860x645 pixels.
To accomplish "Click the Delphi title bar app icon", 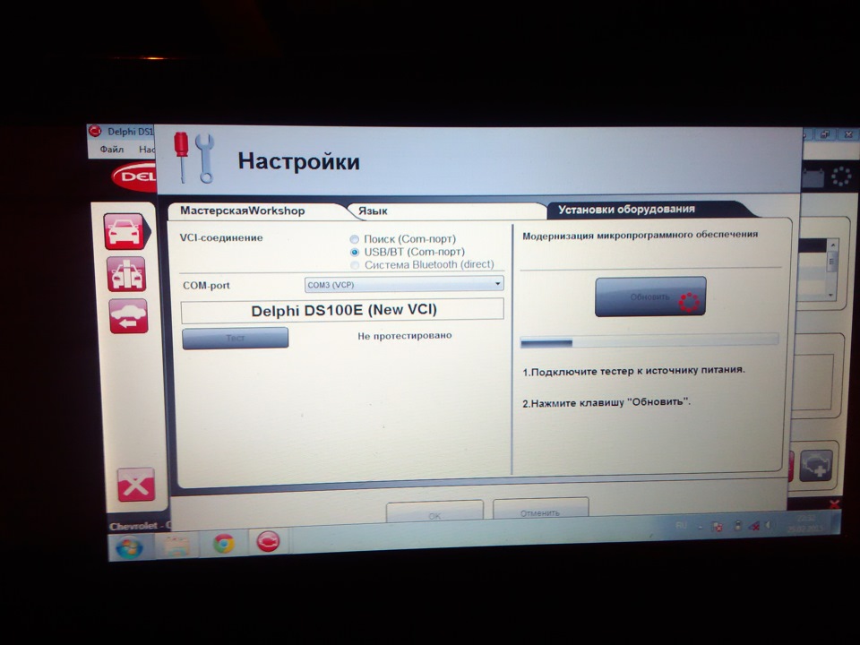I will [x=96, y=131].
